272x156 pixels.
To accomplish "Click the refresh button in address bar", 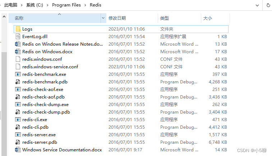I will [x=268, y=5].
